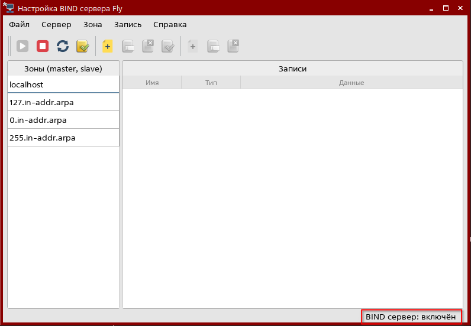The height and width of the screenshot is (326, 471).
Task: Open the Запись menu
Action: coord(128,24)
